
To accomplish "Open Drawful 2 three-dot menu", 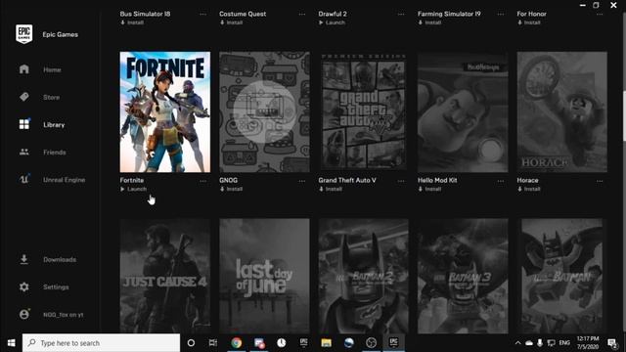I will (401, 15).
